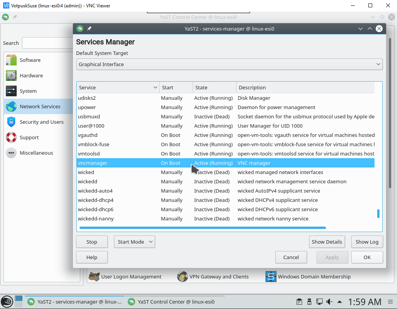
Task: Select the wickedd service row
Action: [x=226, y=182]
